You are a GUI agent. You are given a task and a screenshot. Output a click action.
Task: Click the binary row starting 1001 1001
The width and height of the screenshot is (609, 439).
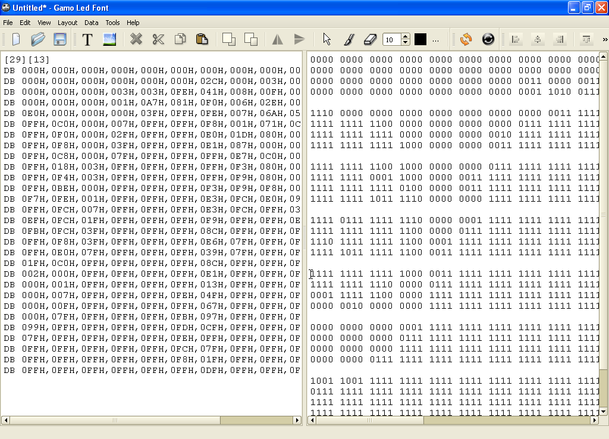coord(454,381)
